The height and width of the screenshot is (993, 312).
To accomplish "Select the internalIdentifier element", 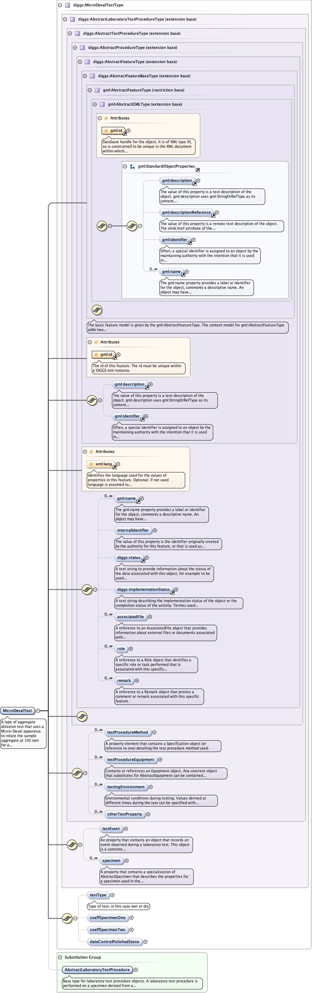I will [132, 531].
